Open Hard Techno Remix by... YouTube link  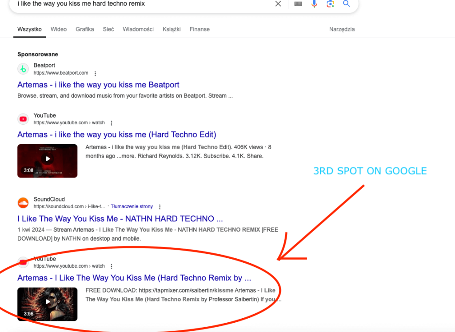click(x=134, y=278)
